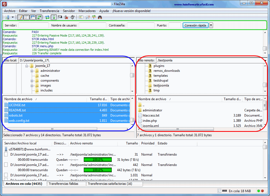
Task: Toggle directory comparison magnifier icon
Action: [87, 17]
